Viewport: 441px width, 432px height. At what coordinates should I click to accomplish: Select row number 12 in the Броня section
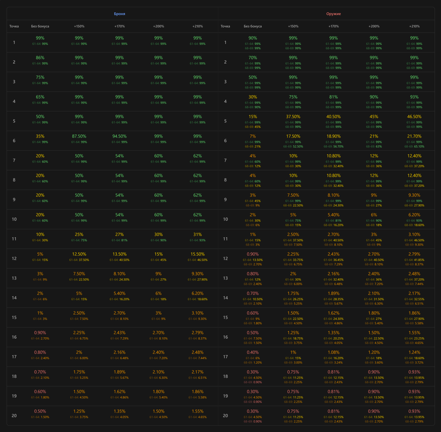(x=14, y=259)
